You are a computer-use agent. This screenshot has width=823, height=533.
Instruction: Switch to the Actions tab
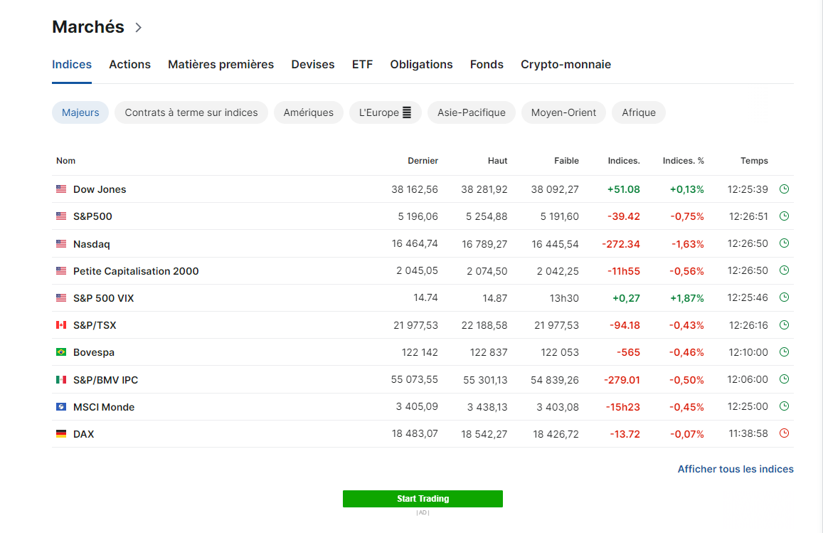[129, 65]
